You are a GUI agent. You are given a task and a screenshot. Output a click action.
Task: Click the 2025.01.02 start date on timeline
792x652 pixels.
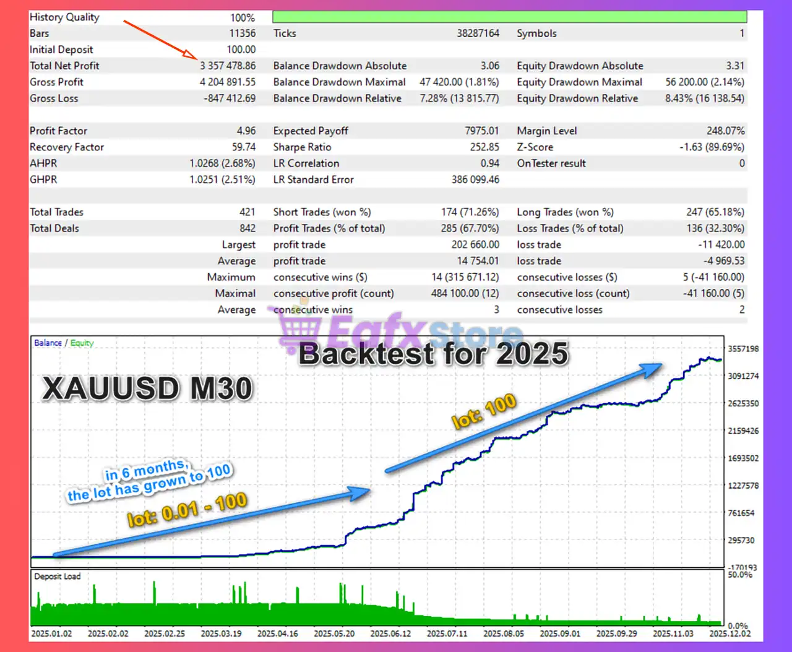[x=51, y=633]
